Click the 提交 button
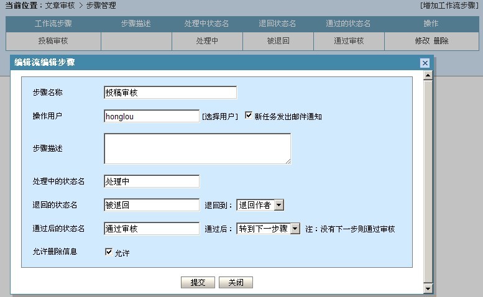This screenshot has width=483, height=297. (198, 282)
